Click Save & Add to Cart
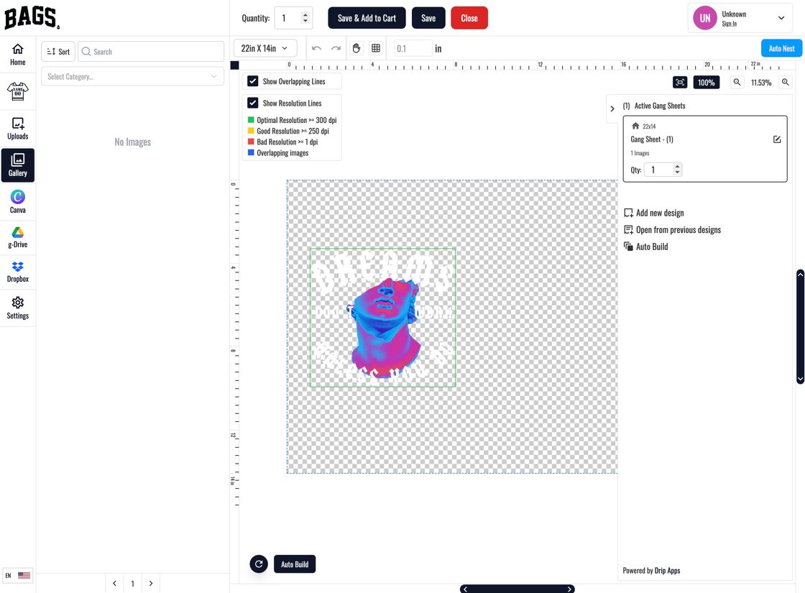The height and width of the screenshot is (593, 805). 367,18
